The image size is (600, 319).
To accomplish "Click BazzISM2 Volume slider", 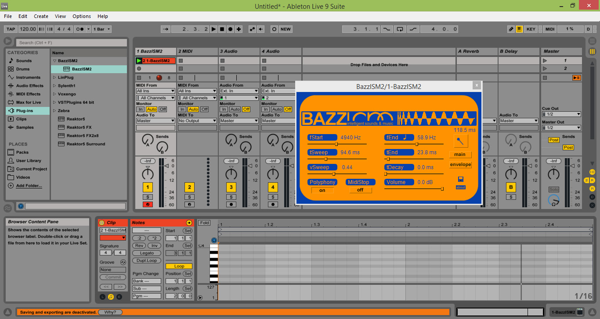I will pyautogui.click(x=414, y=188).
